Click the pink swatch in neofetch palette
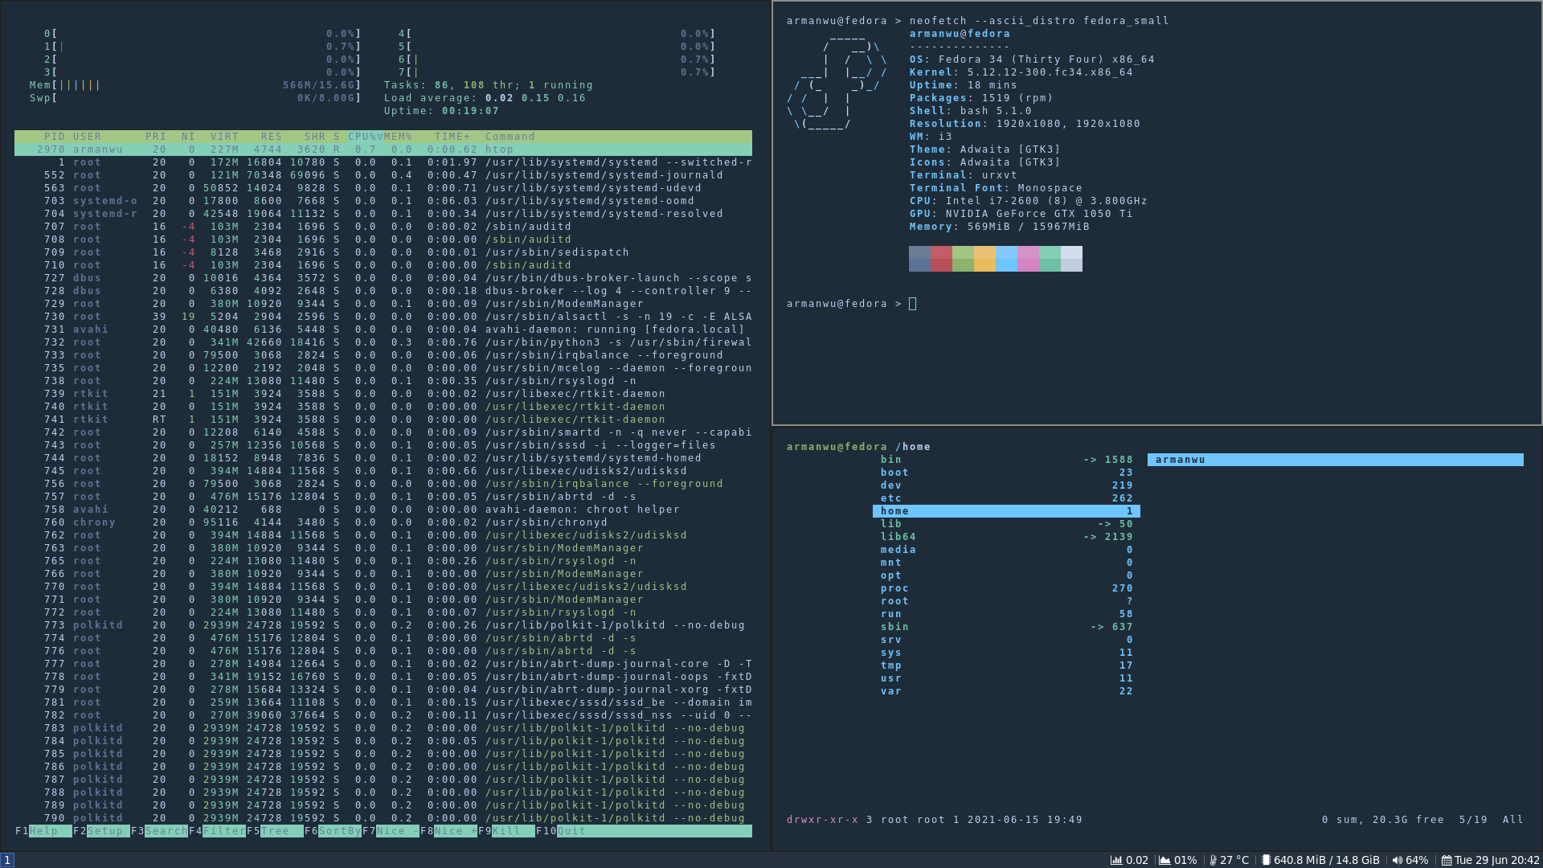The width and height of the screenshot is (1543, 868). click(x=1028, y=259)
